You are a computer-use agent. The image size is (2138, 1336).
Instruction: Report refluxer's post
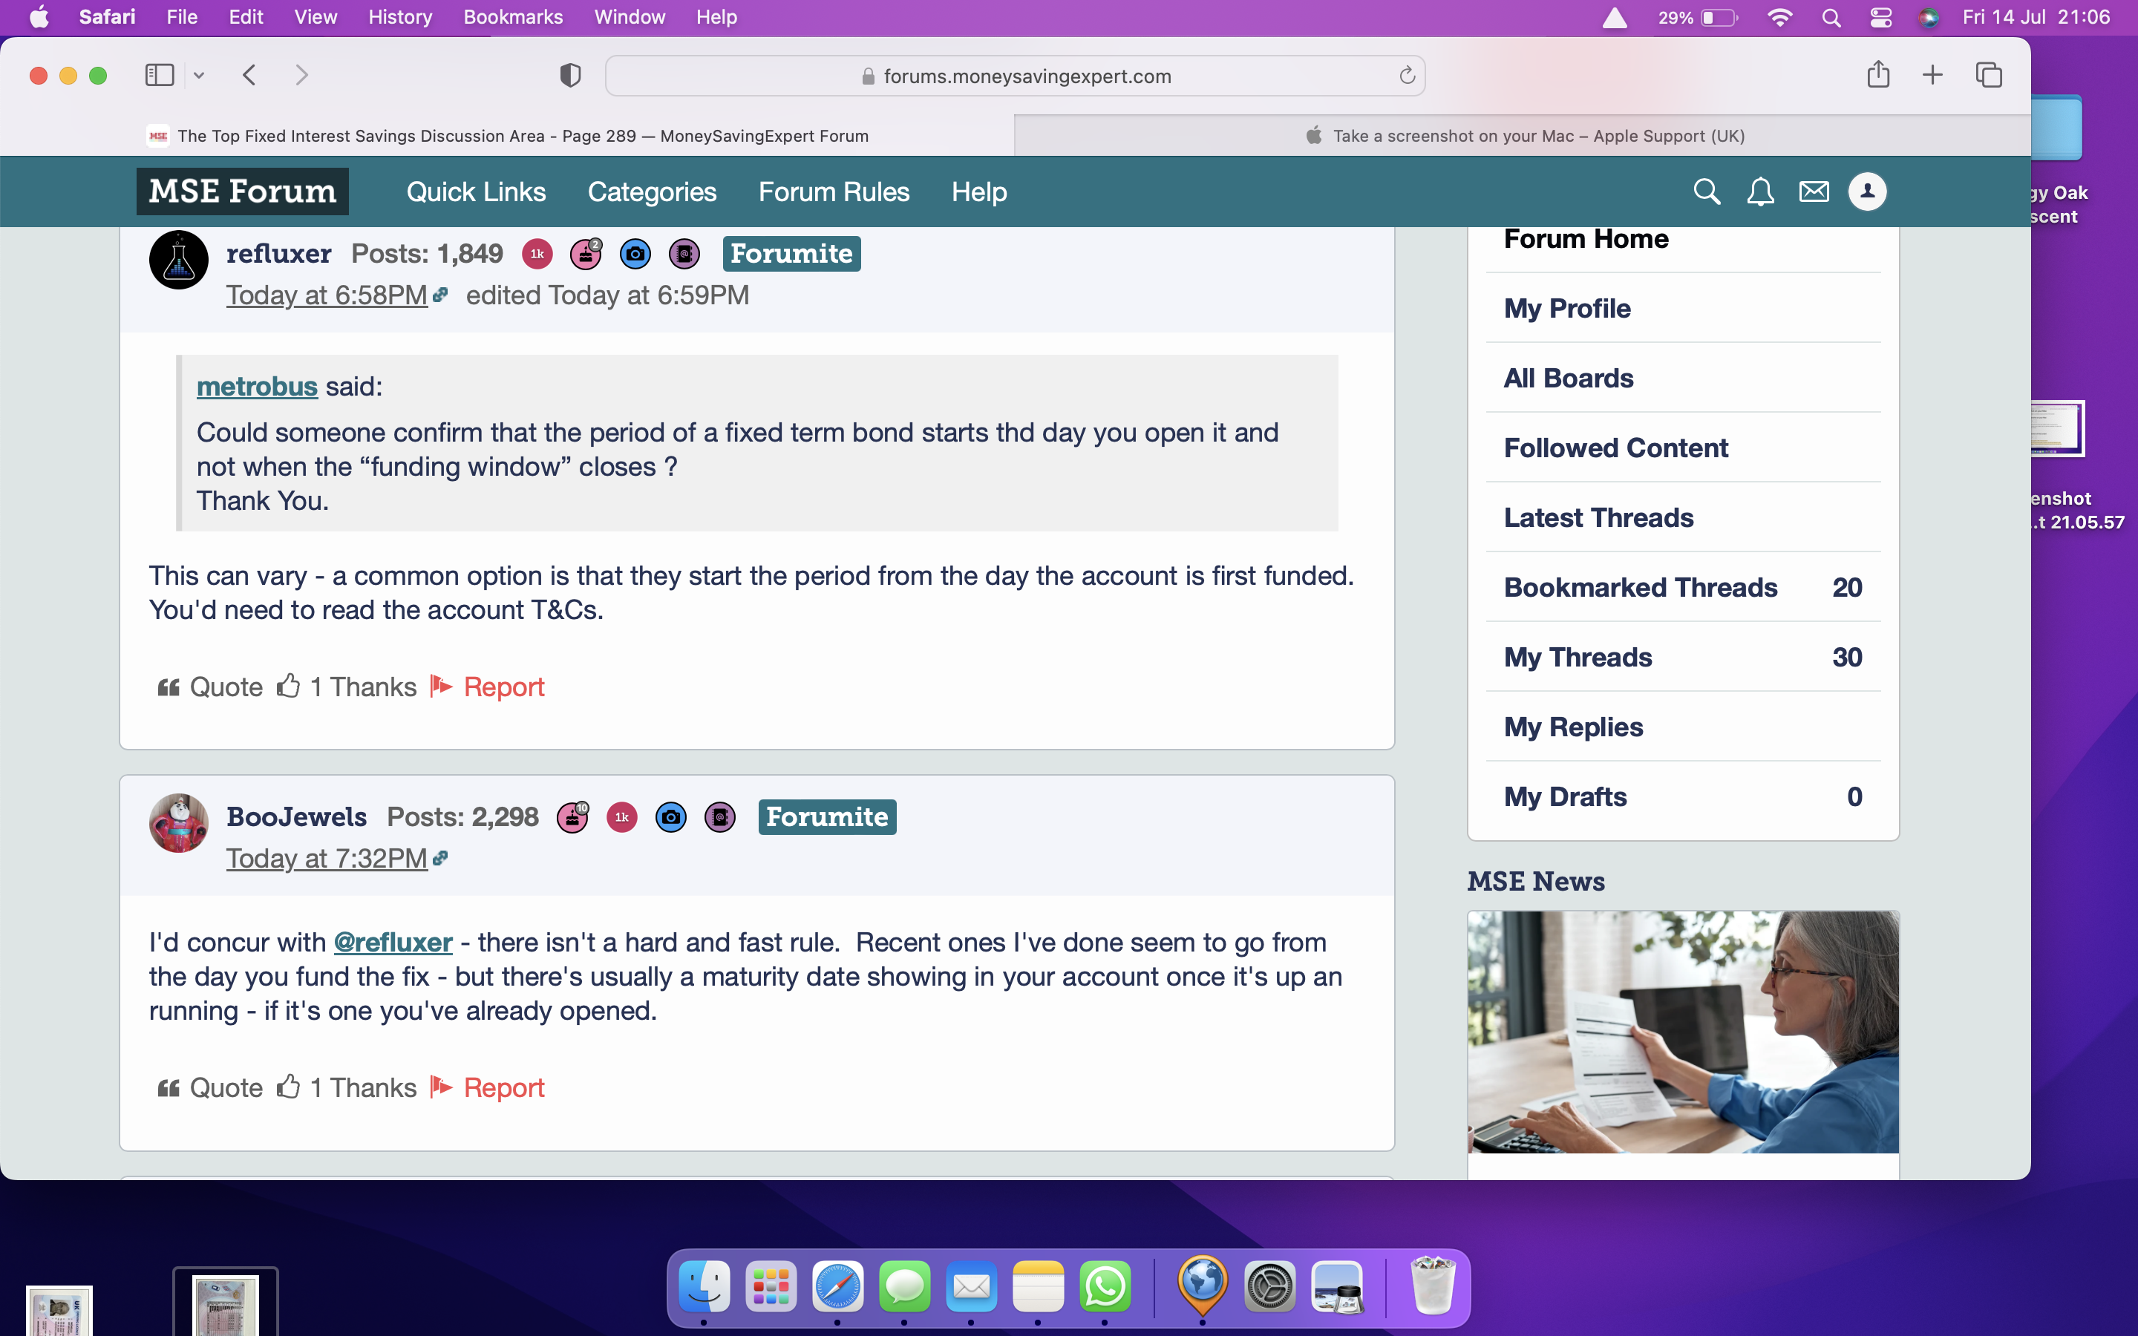[487, 687]
